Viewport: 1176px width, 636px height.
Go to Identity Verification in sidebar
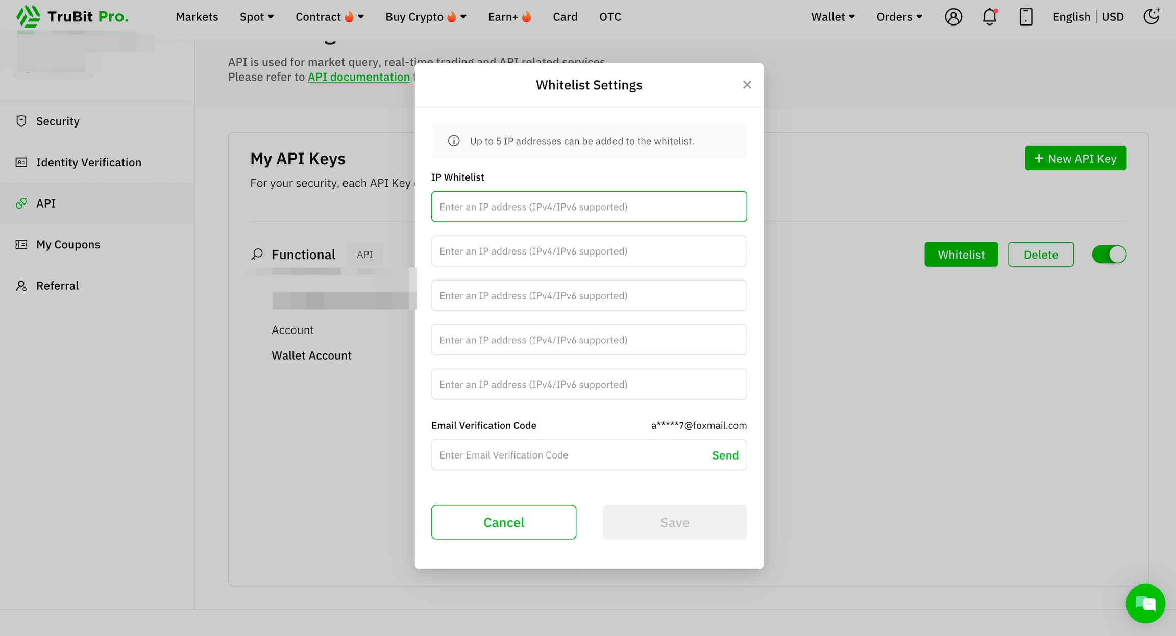tap(88, 162)
